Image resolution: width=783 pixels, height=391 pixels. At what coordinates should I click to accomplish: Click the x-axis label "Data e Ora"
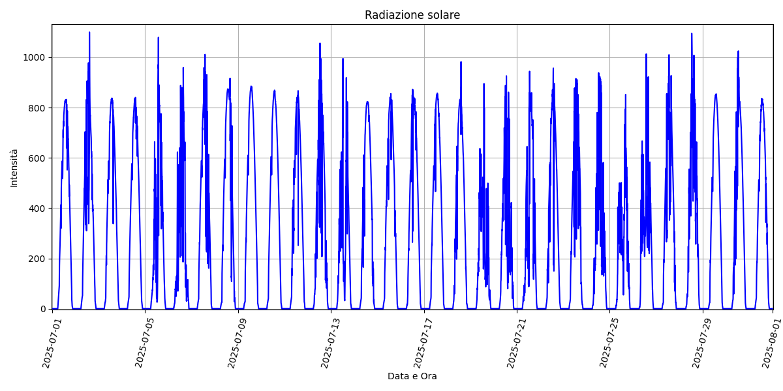click(x=412, y=376)
